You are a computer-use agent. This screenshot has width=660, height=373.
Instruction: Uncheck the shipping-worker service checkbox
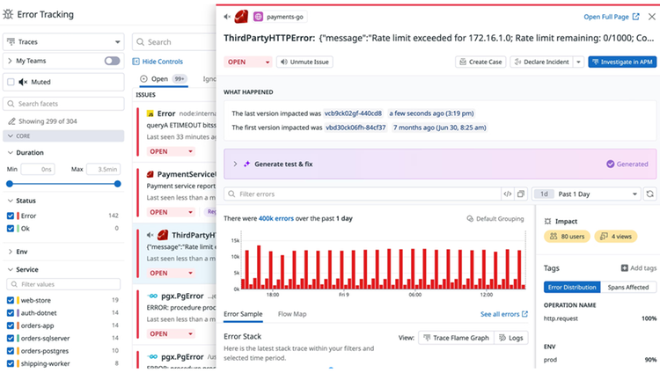click(x=11, y=363)
